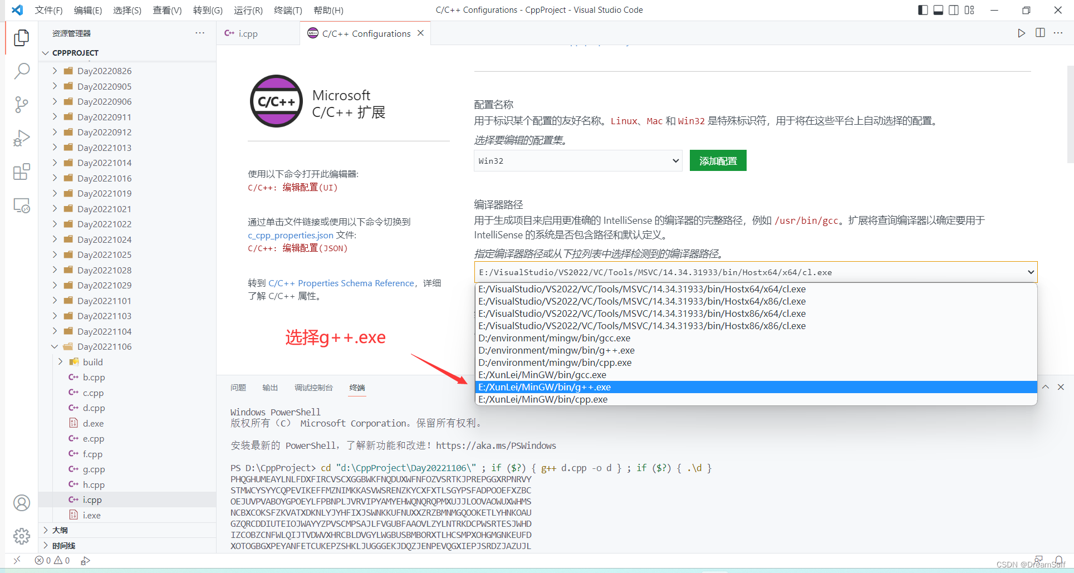Open 文件(F) menu

[48, 10]
